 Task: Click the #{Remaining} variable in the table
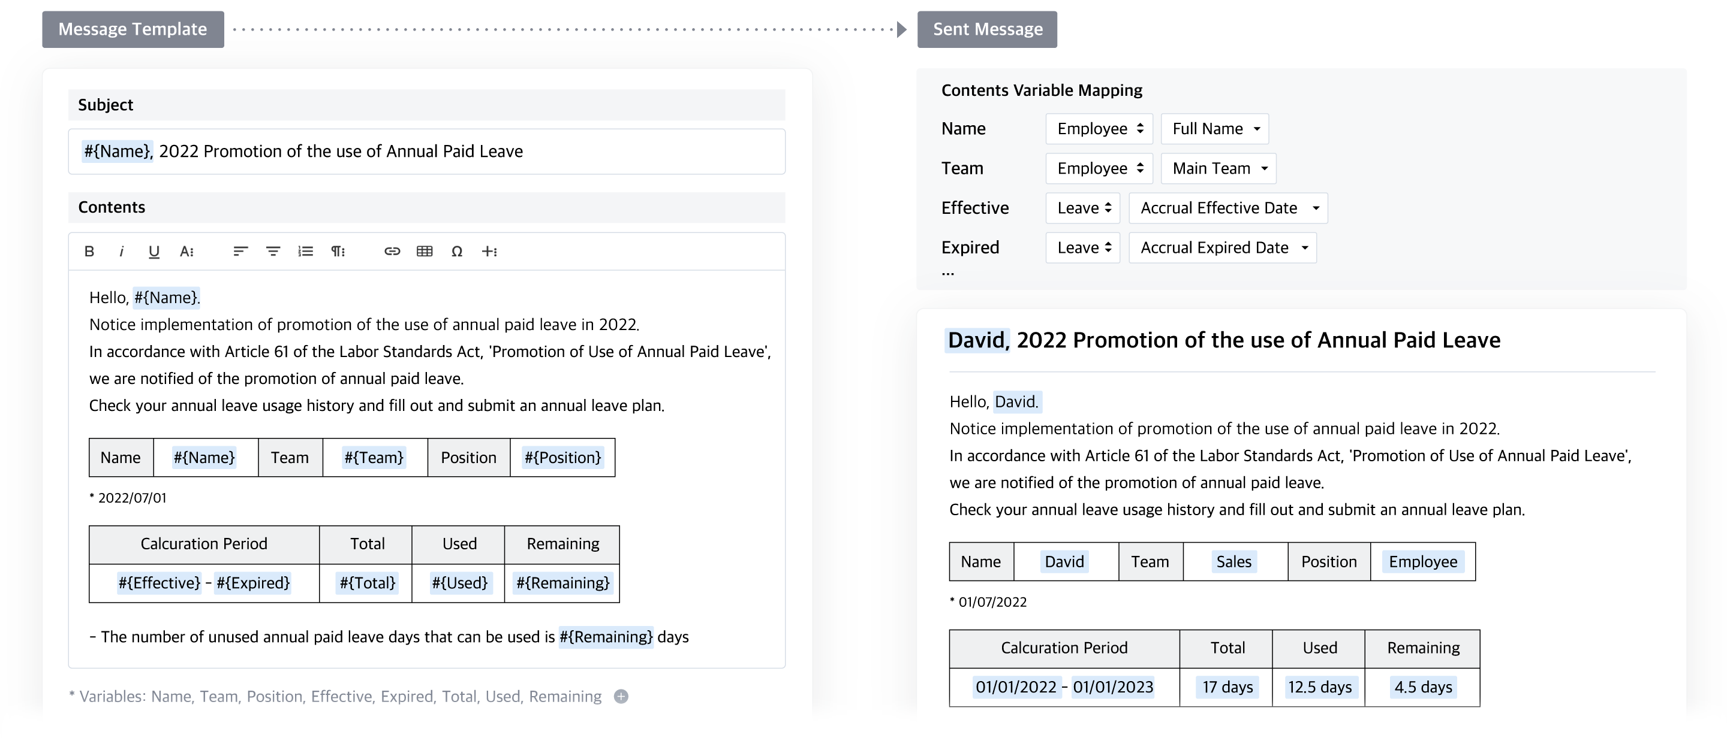pos(562,583)
